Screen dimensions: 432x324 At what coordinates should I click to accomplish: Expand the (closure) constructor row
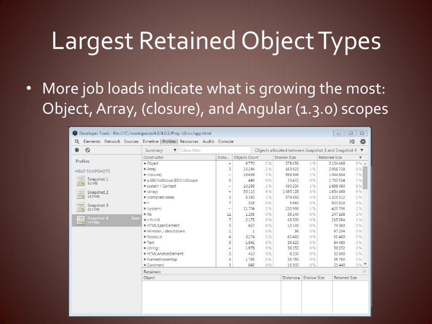click(x=145, y=175)
